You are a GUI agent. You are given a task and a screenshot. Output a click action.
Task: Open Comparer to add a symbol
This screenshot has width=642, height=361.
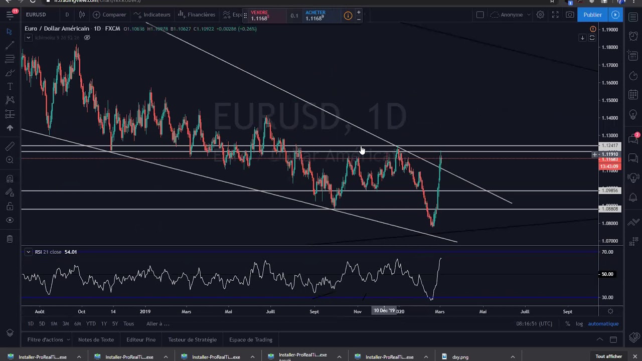(x=109, y=15)
